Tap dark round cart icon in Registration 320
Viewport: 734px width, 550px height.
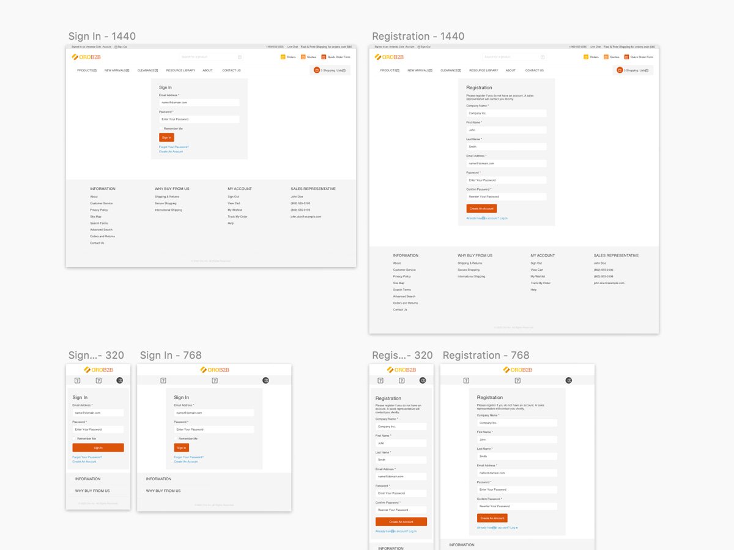point(423,380)
